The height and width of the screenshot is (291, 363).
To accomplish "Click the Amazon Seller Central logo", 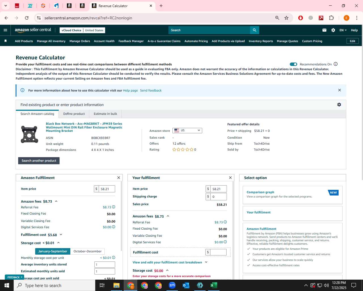I will pyautogui.click(x=33, y=30).
